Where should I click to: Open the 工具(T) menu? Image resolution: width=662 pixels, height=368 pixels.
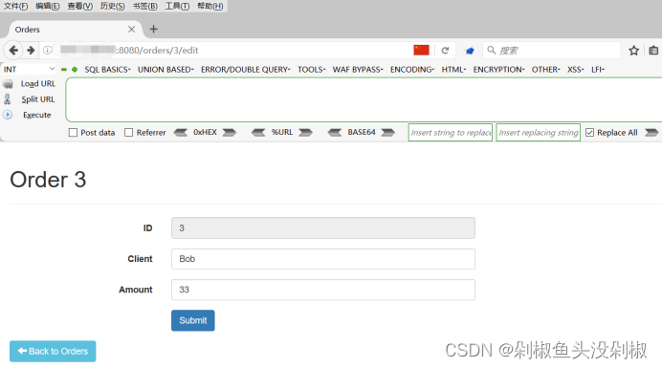point(177,6)
